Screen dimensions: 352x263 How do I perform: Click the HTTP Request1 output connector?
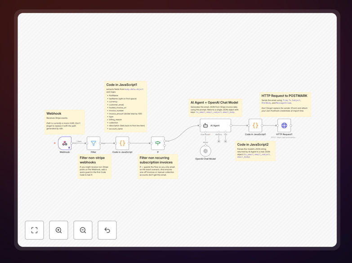point(291,125)
